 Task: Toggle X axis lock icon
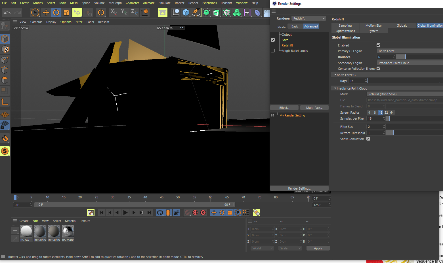[x=114, y=12]
